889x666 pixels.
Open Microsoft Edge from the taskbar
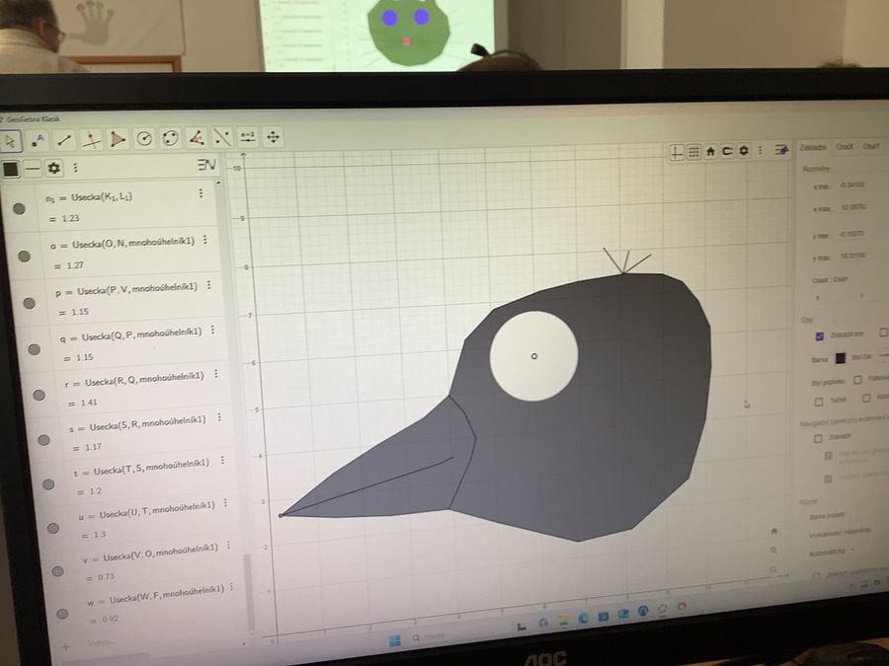tap(584, 618)
